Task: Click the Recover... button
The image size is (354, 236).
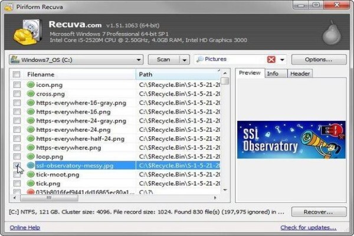Action: (319, 212)
